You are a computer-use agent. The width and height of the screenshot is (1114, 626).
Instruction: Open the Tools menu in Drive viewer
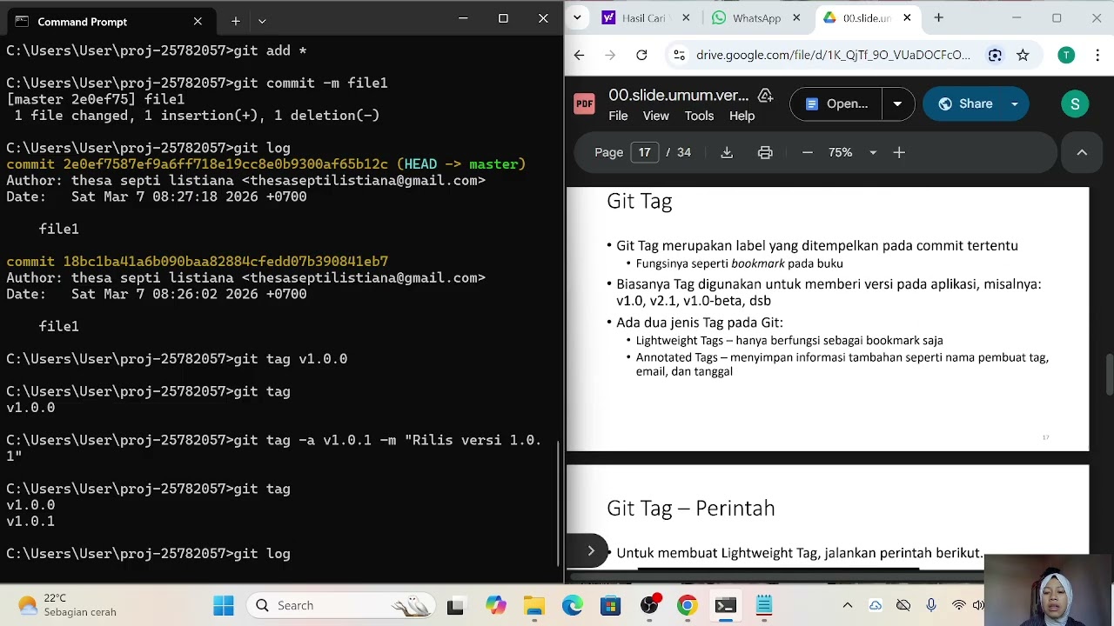[699, 116]
